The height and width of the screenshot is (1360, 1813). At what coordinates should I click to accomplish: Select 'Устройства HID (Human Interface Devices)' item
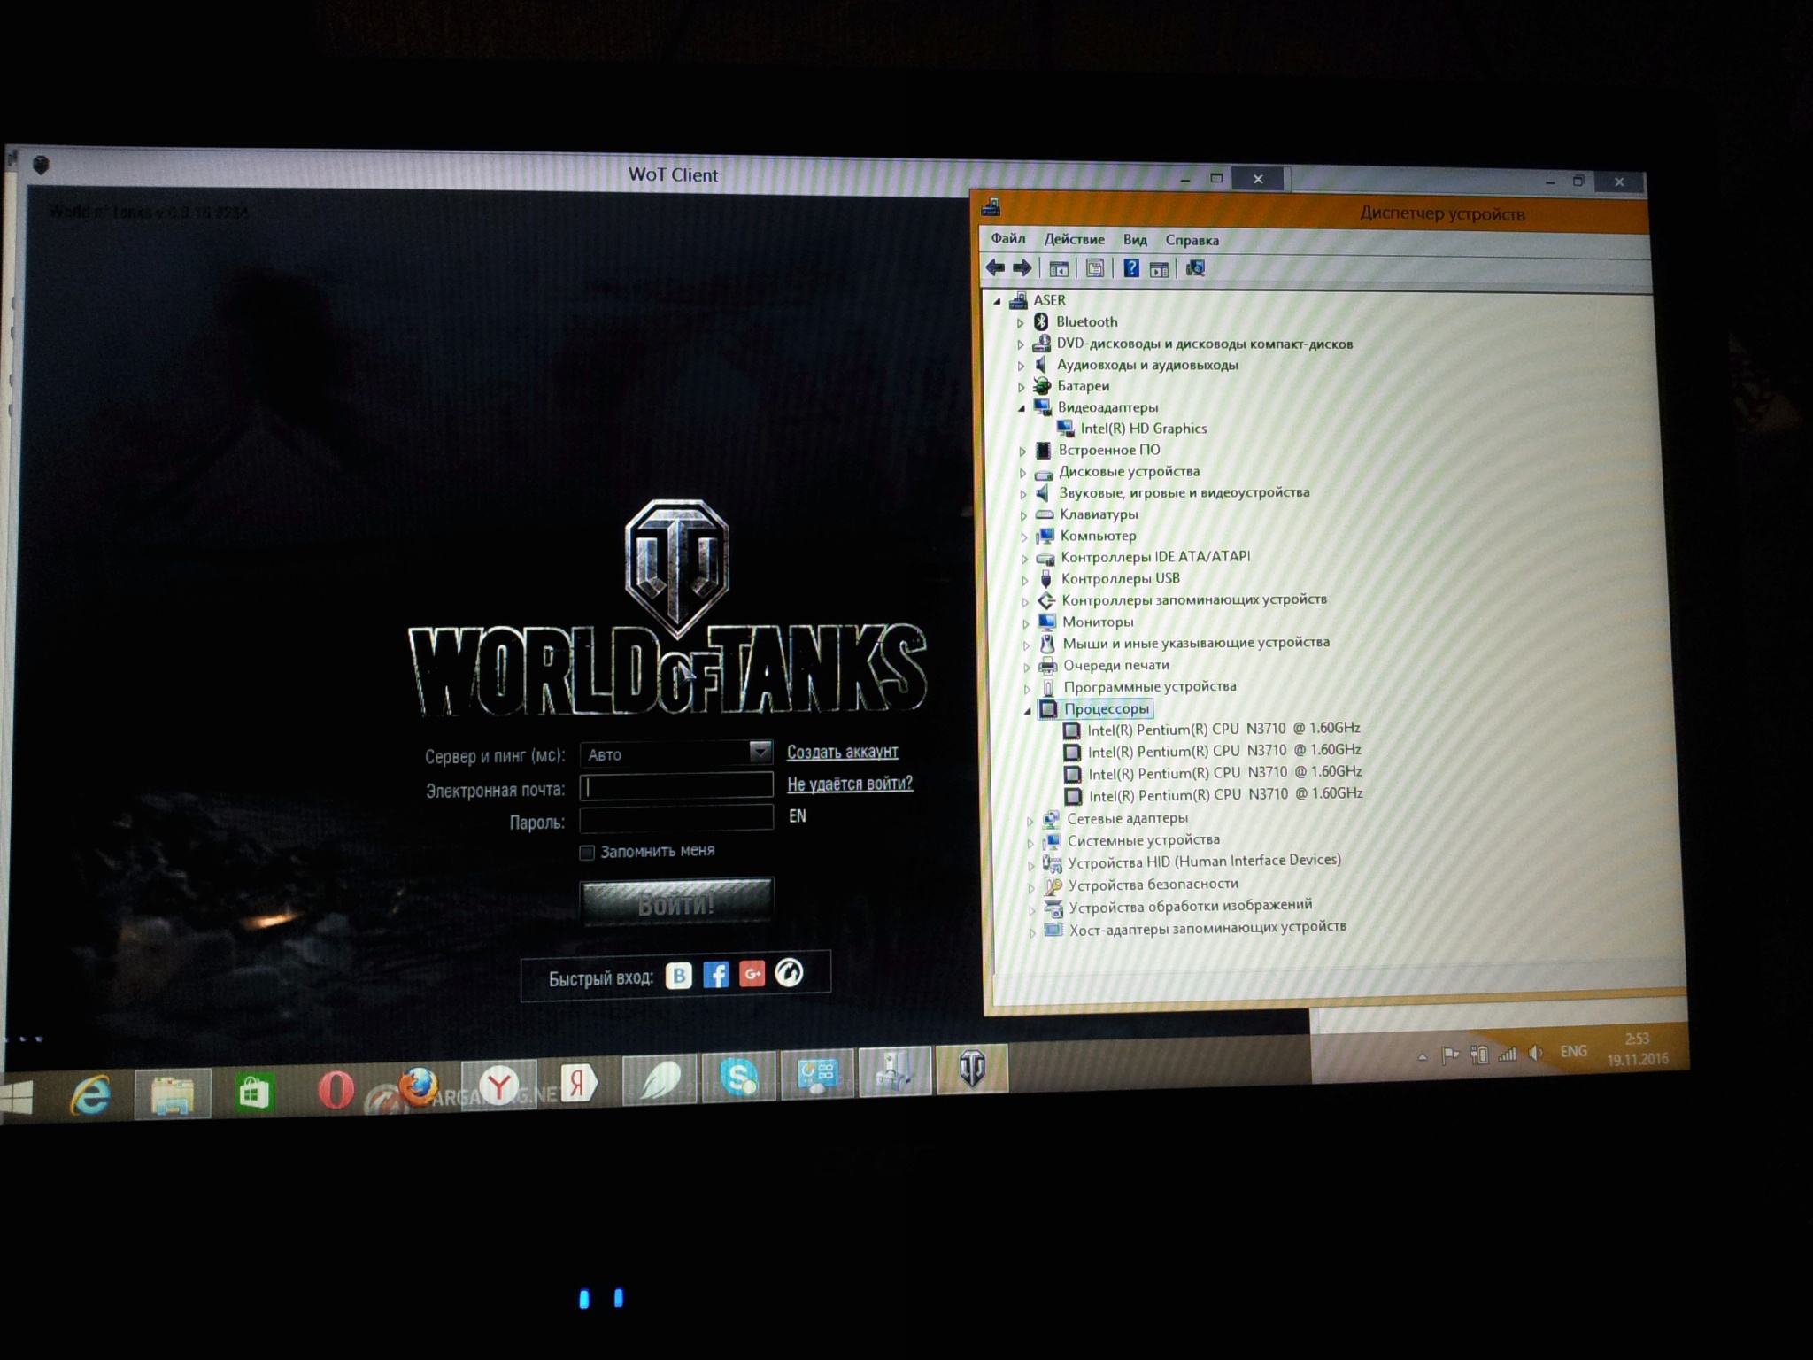1204,862
